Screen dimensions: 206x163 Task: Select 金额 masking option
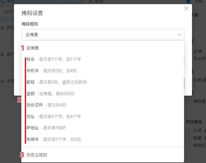(103, 93)
